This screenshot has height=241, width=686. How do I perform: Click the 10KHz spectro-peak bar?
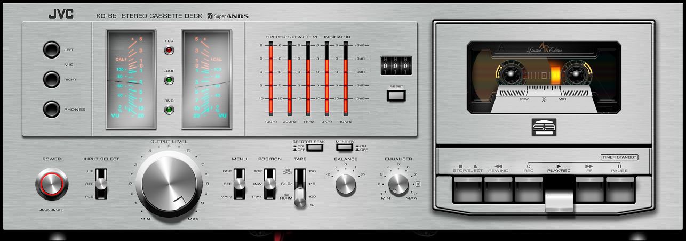coord(345,79)
